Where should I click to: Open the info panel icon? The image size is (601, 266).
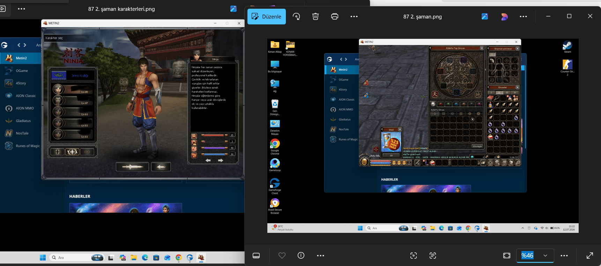(x=301, y=256)
